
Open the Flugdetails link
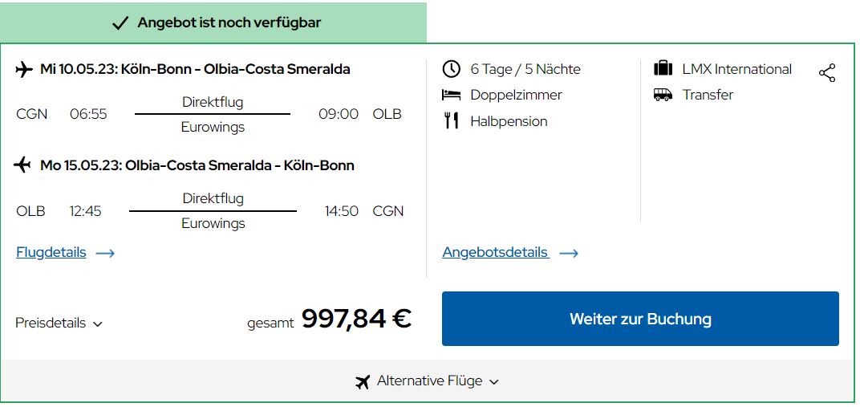(x=51, y=252)
